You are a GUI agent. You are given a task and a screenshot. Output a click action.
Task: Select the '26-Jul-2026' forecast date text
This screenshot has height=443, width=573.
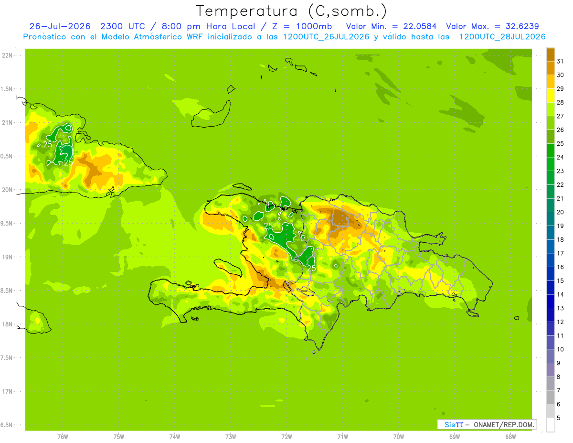tap(60, 26)
